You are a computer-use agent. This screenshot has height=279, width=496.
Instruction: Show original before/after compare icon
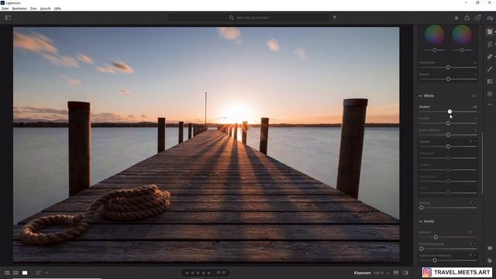[406, 273]
